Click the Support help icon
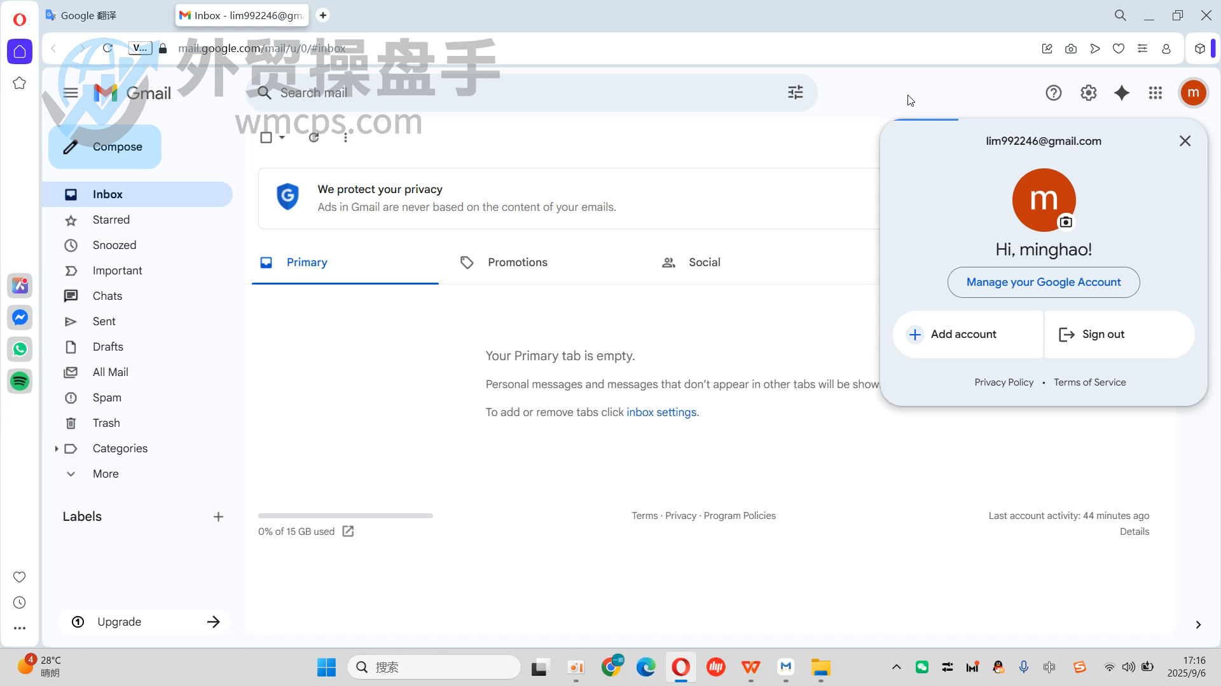This screenshot has height=686, width=1221. [1053, 93]
